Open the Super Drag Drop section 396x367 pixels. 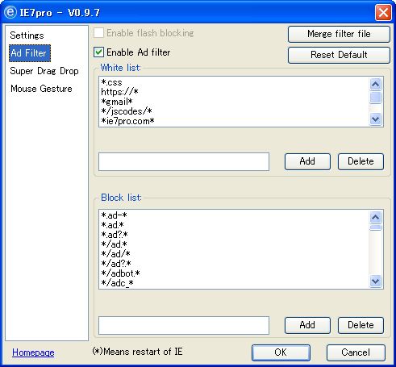44,71
